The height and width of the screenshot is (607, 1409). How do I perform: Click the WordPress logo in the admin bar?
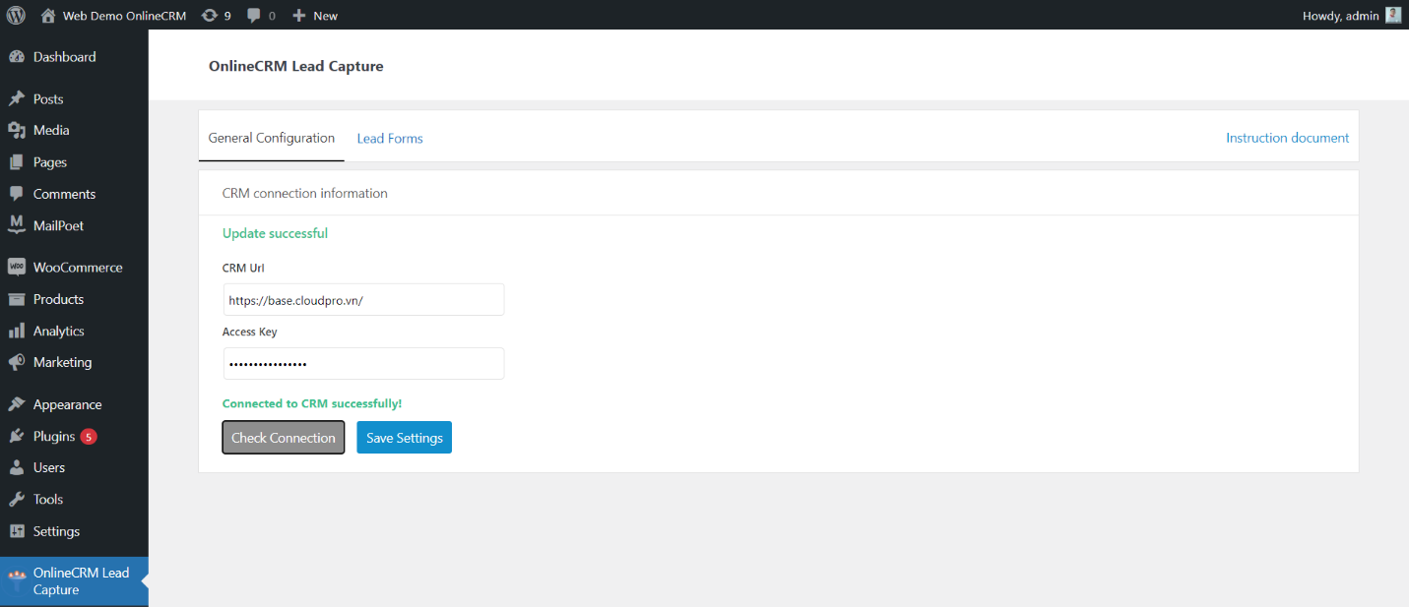(x=15, y=15)
